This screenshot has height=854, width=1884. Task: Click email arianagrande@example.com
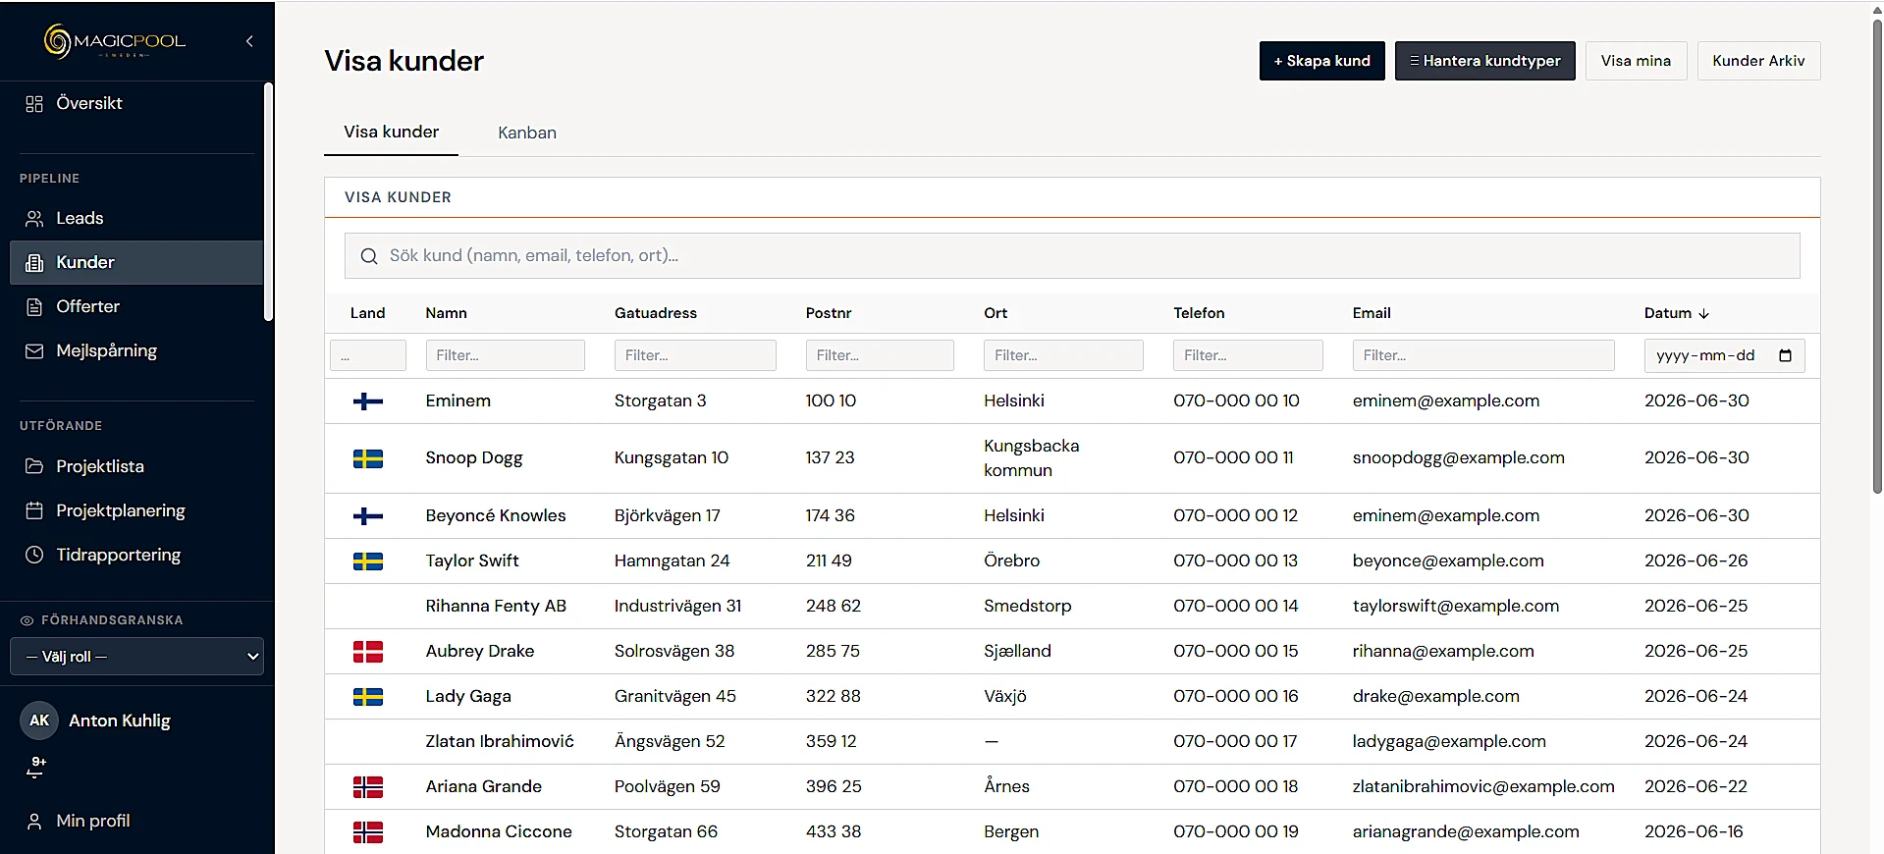click(1466, 832)
